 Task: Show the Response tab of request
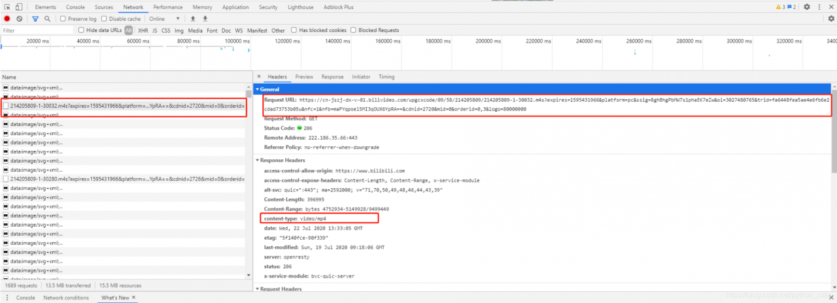click(332, 76)
